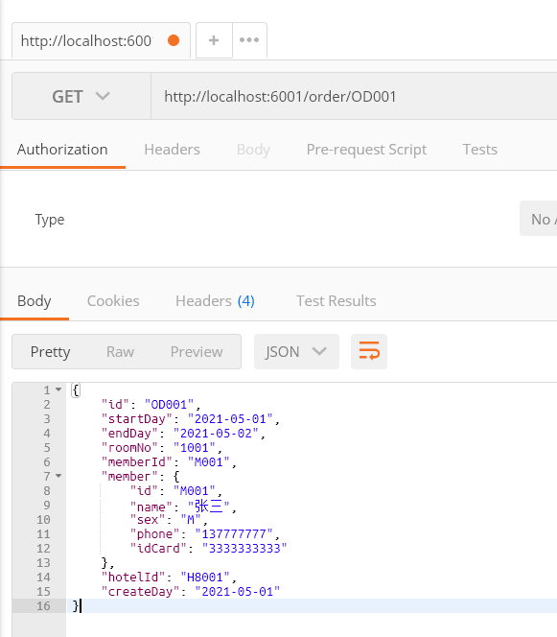Open tab options via three-dots icon
Viewport: 557px width, 637px height.
coord(249,40)
